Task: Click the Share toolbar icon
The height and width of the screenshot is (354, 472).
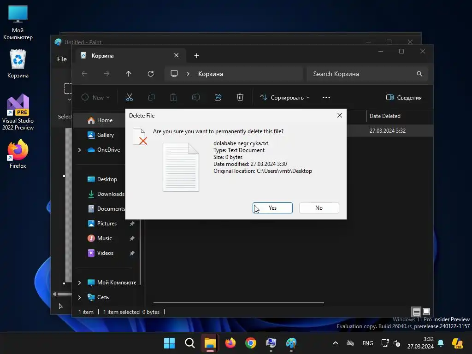Action: (x=218, y=98)
